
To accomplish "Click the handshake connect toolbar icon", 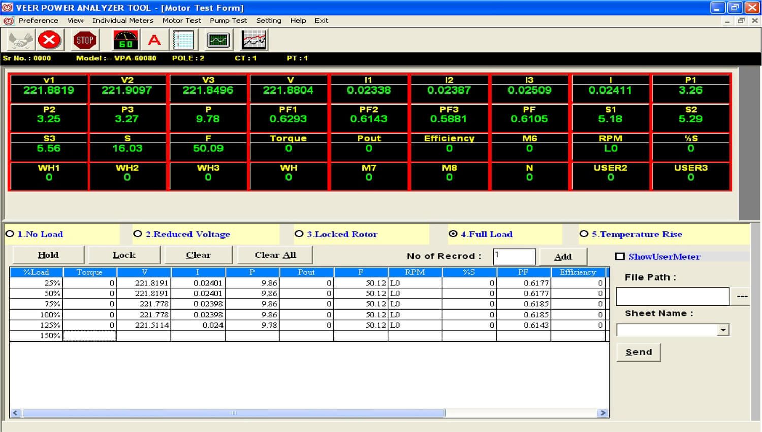I will 21,40.
